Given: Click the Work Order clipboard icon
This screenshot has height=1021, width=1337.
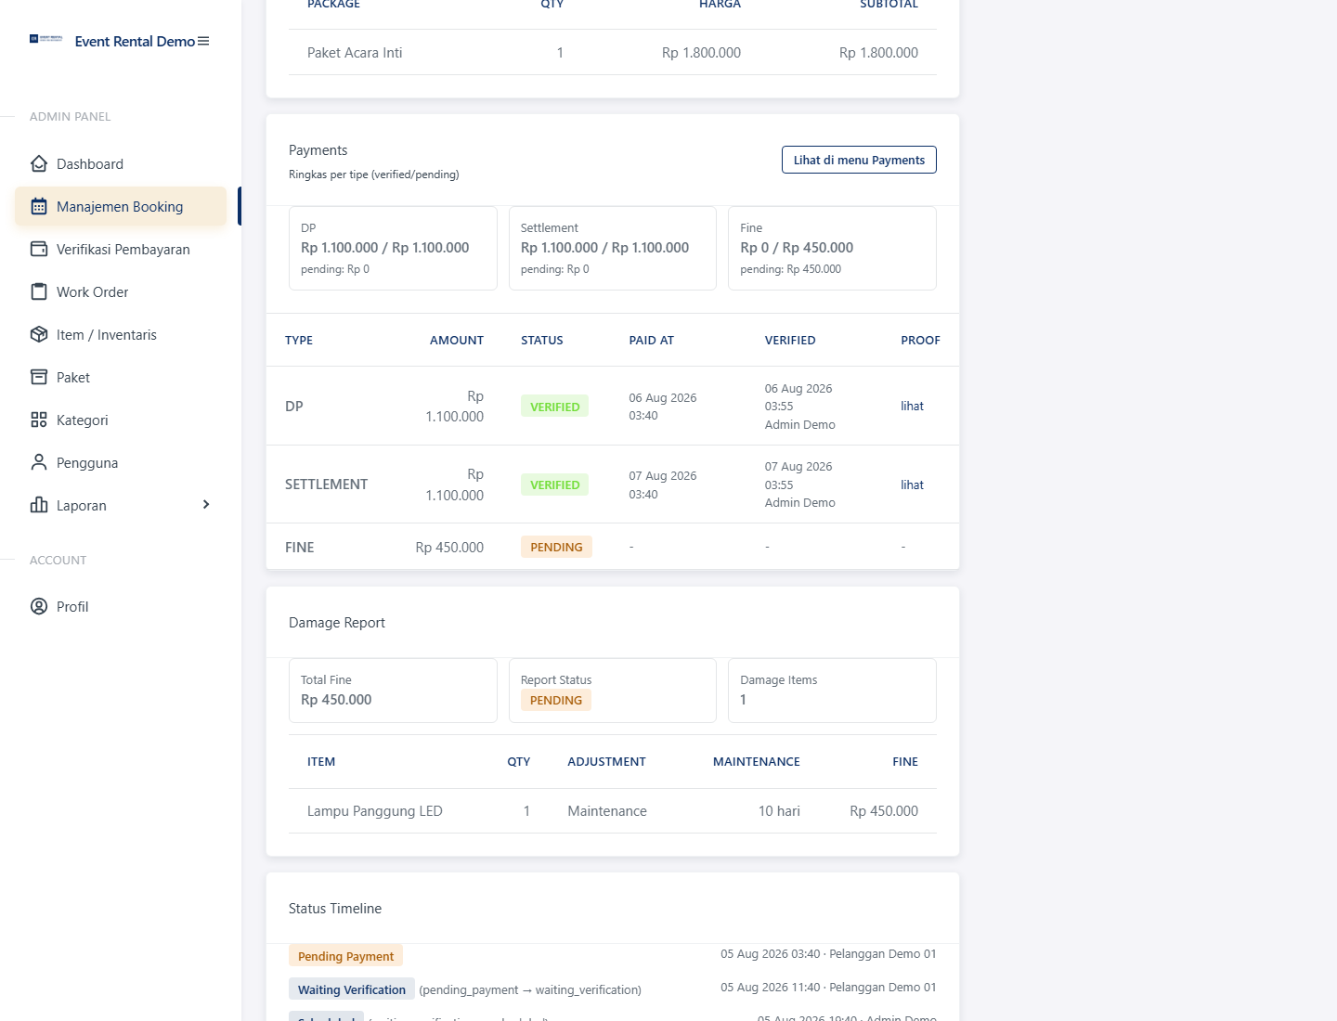Looking at the screenshot, I should click(39, 292).
